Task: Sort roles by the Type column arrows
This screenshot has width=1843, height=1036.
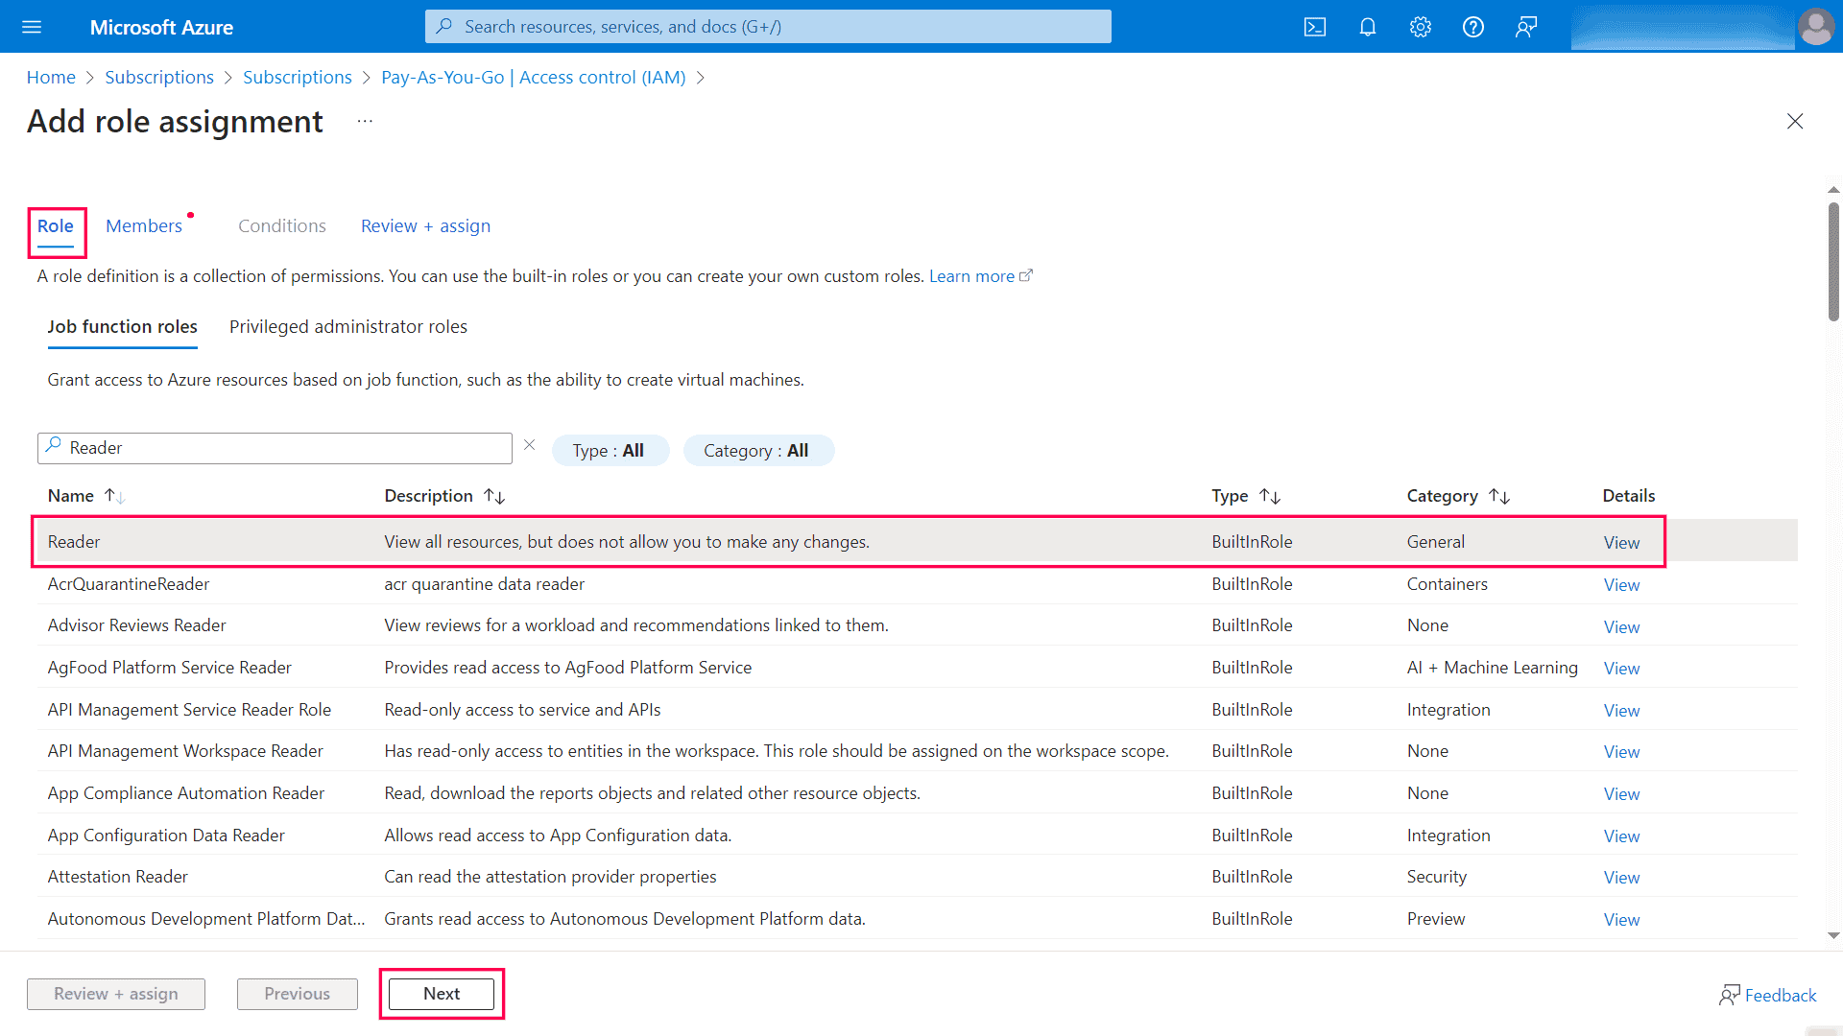Action: 1271,495
